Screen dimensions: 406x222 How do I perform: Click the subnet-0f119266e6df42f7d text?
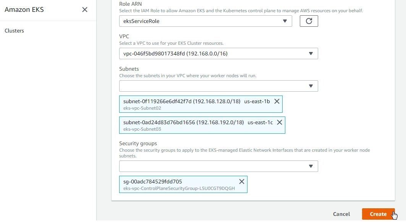pyautogui.click(x=157, y=101)
